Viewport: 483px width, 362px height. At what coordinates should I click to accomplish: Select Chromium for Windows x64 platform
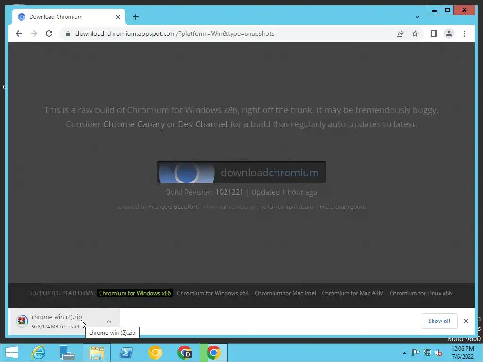(x=213, y=293)
